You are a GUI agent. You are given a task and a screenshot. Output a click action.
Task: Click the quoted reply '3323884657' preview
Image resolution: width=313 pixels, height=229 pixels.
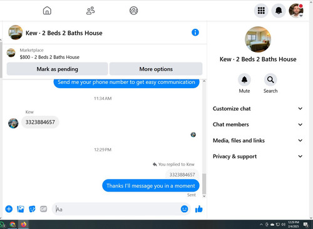(182, 175)
